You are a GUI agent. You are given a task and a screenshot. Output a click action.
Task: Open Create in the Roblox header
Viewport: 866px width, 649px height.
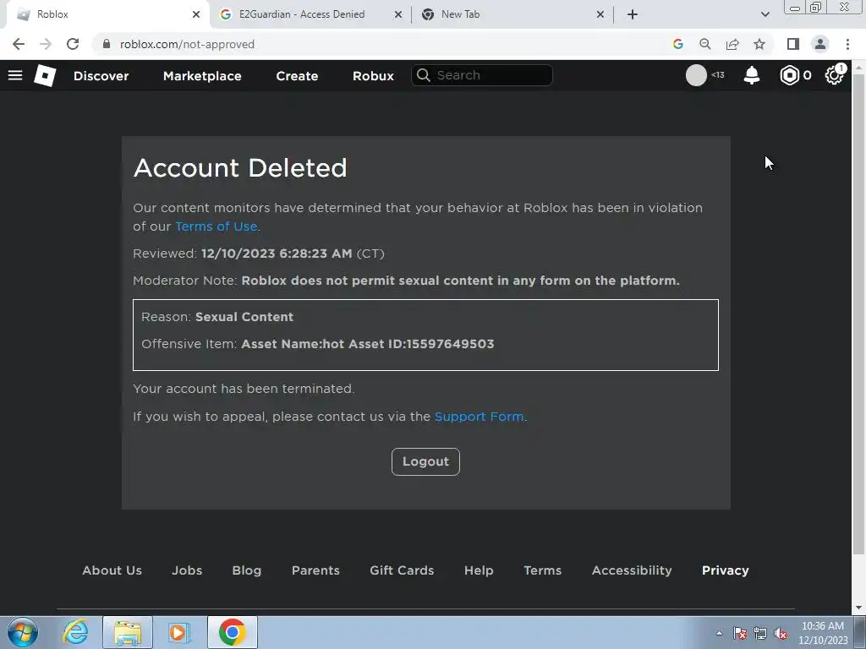point(297,75)
